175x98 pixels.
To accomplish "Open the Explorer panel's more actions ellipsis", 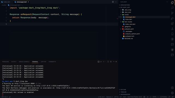I will click(167, 2).
